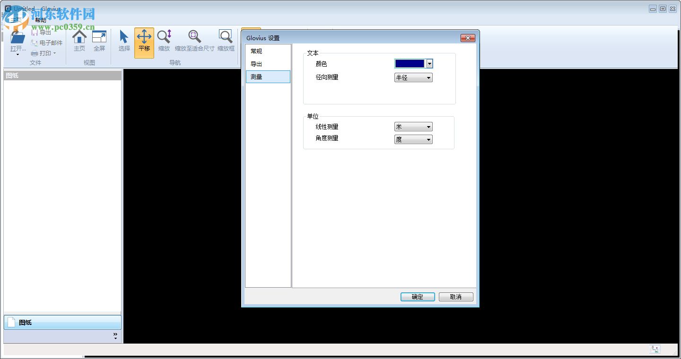Click the status bar icon at bottom right
Screen dimensions: 681x359
(655, 349)
